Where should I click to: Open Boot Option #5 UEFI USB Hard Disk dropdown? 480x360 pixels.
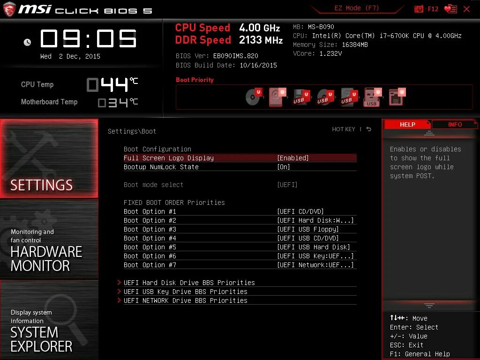(314, 247)
